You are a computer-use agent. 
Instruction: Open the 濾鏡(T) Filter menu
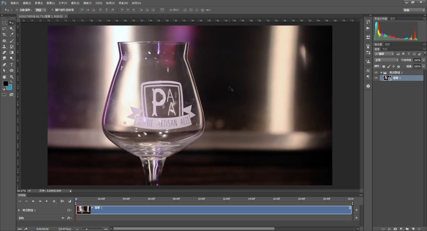[87, 3]
